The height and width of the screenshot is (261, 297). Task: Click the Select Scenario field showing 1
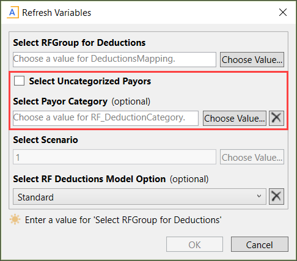tap(114, 157)
